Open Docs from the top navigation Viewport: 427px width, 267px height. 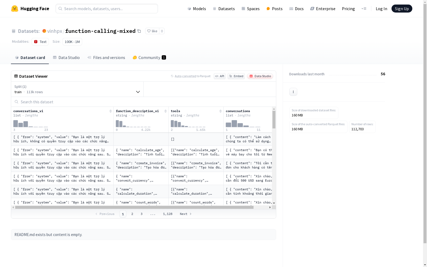coord(296,9)
